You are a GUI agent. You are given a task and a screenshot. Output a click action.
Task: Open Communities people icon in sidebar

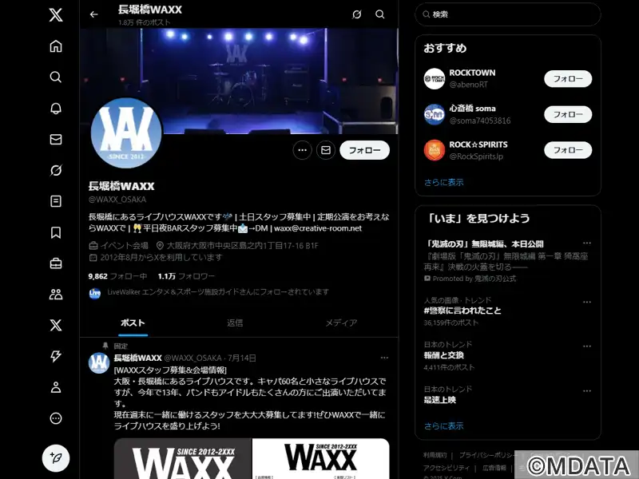(x=56, y=294)
